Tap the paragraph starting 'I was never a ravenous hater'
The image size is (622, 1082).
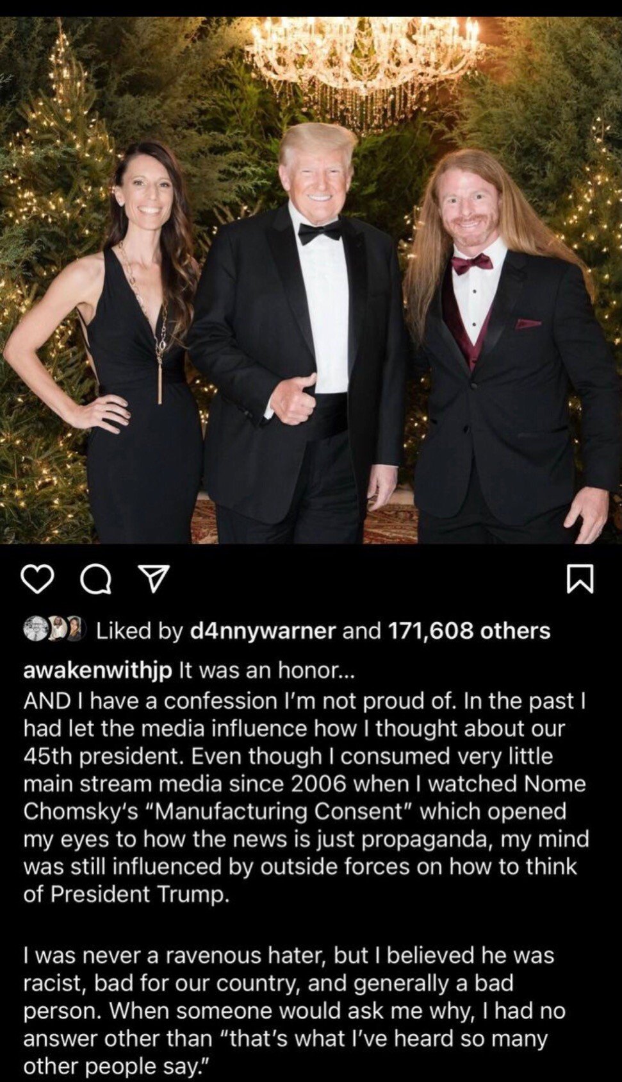coord(295,1011)
